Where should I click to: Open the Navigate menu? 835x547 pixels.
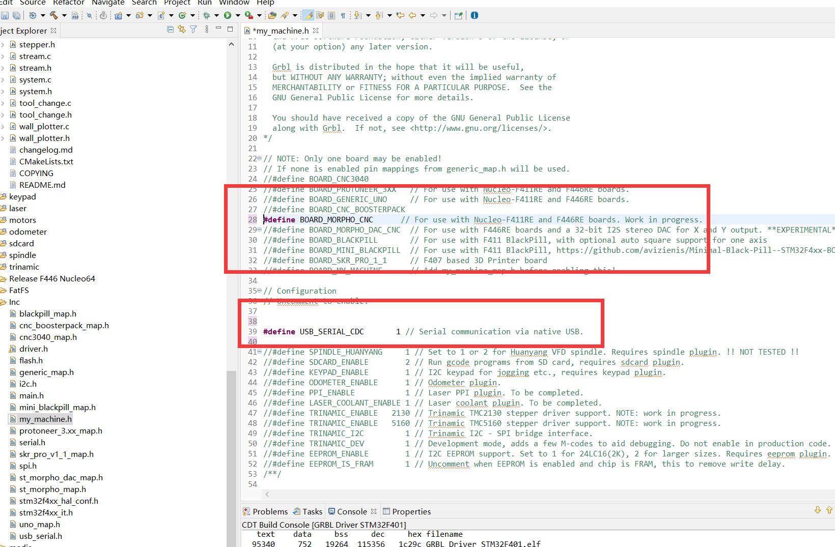108,3
